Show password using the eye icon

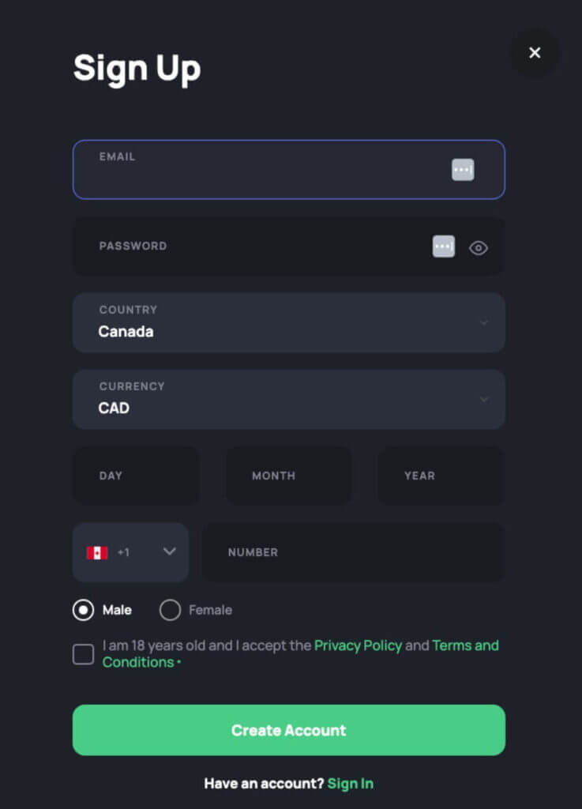coord(478,248)
